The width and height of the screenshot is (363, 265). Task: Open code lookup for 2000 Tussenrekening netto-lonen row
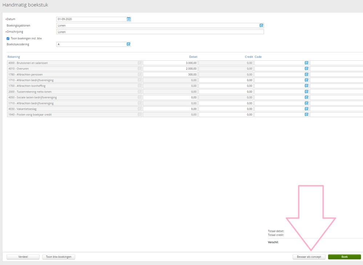click(x=307, y=92)
